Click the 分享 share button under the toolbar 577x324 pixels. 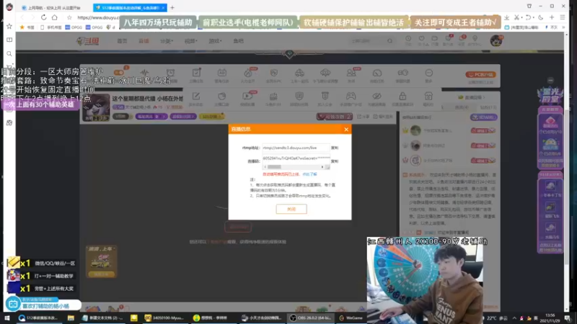[364, 117]
